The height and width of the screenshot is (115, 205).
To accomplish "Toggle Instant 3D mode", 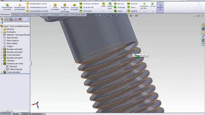I will (160, 7).
